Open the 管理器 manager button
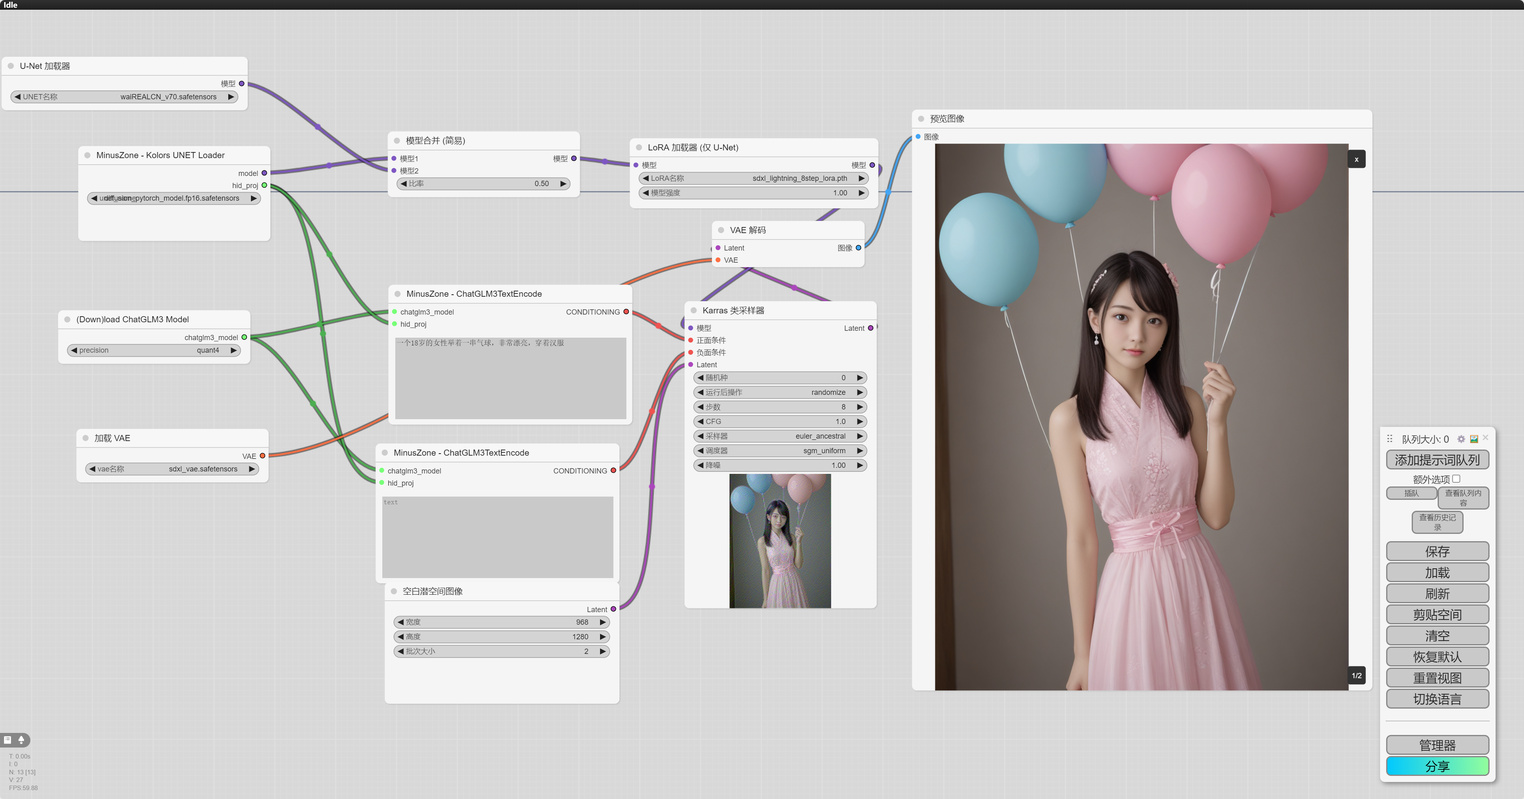 [x=1437, y=745]
